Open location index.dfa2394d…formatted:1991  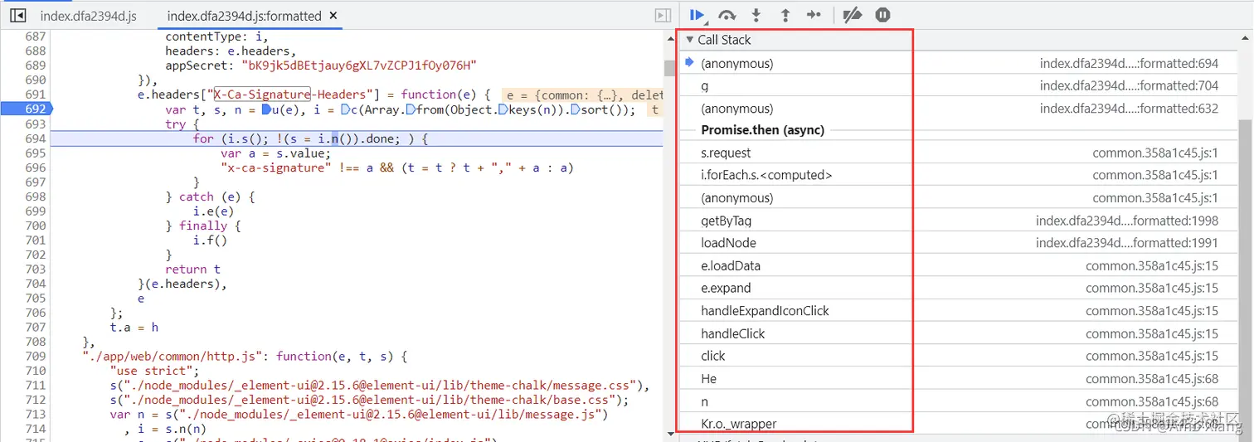point(1127,243)
